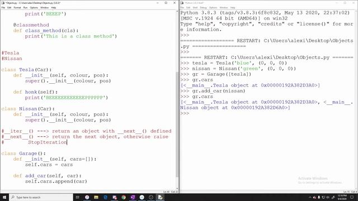This screenshot has width=358, height=201.
Task: Click 'def add_car(self, car):' line
Action: [47, 176]
